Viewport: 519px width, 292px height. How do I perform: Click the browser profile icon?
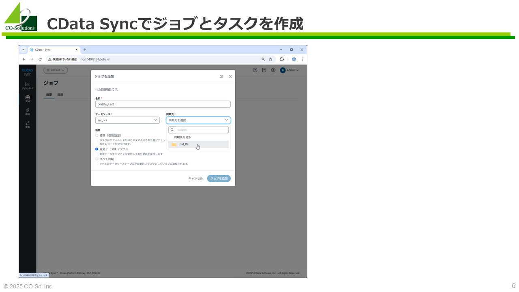pyautogui.click(x=294, y=59)
